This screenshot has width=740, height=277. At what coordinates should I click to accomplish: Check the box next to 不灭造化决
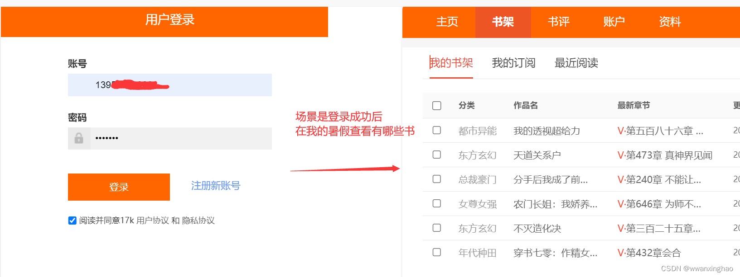436,228
